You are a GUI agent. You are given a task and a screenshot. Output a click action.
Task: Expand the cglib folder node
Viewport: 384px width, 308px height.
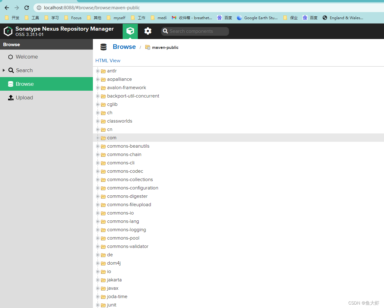[98, 104]
